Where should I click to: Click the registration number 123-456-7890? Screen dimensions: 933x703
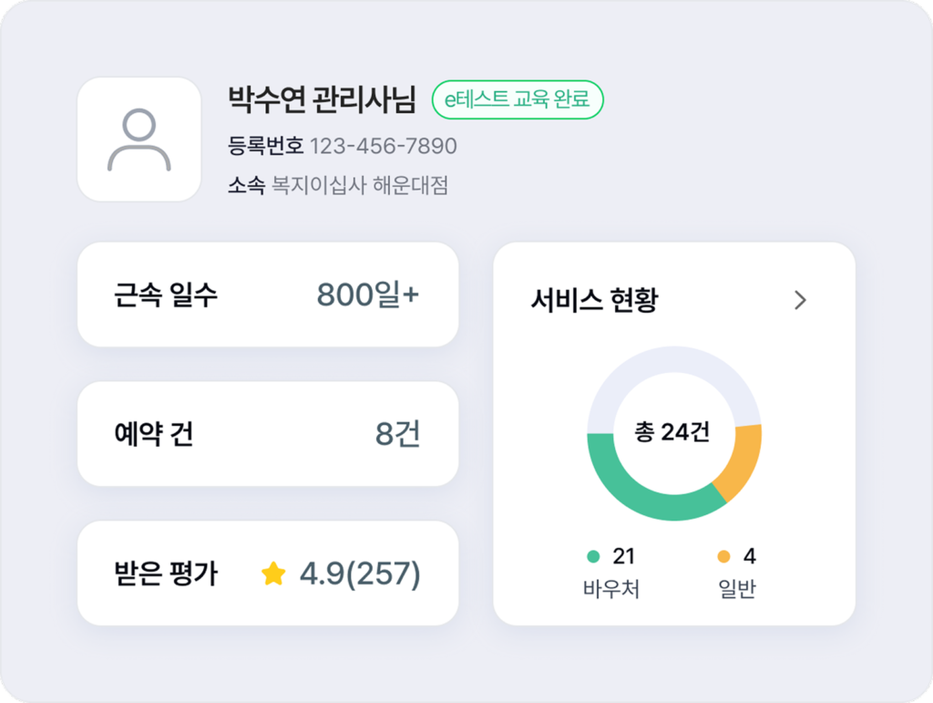click(383, 146)
